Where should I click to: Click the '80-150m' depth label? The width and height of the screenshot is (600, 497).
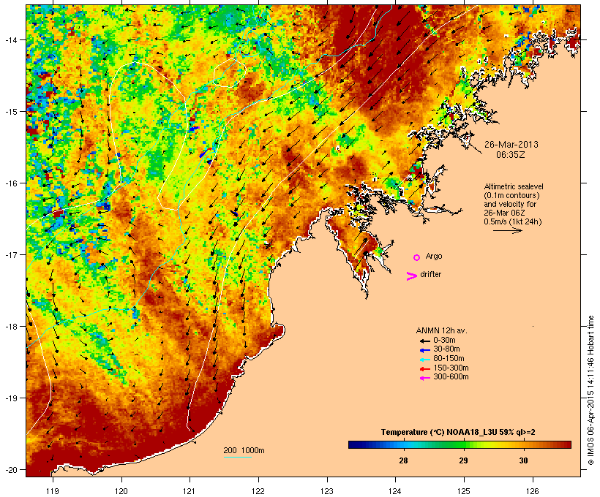[x=449, y=359]
